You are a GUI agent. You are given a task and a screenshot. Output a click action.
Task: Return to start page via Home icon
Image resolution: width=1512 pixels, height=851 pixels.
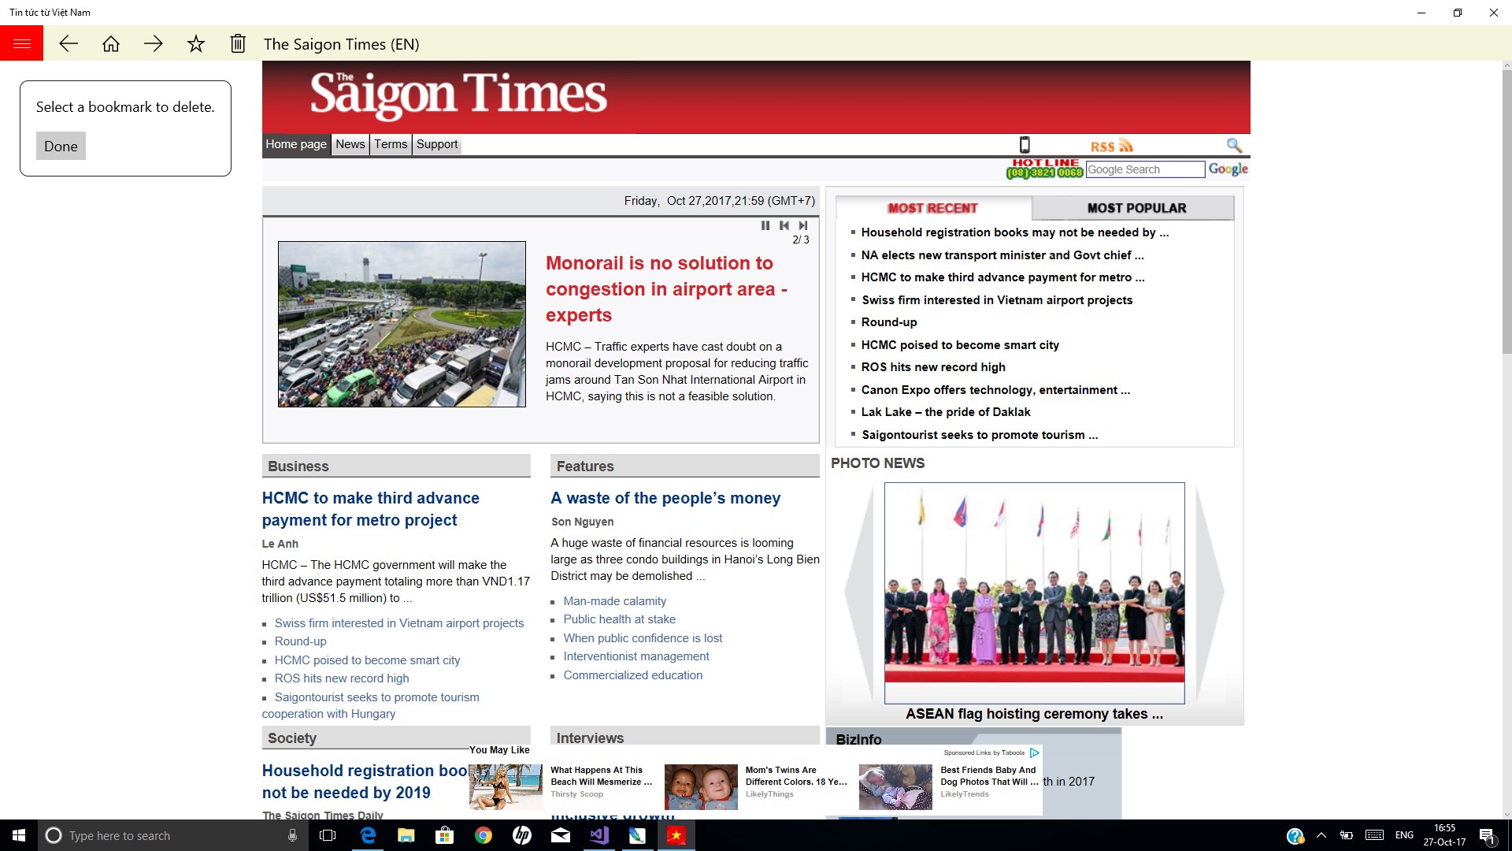111,43
